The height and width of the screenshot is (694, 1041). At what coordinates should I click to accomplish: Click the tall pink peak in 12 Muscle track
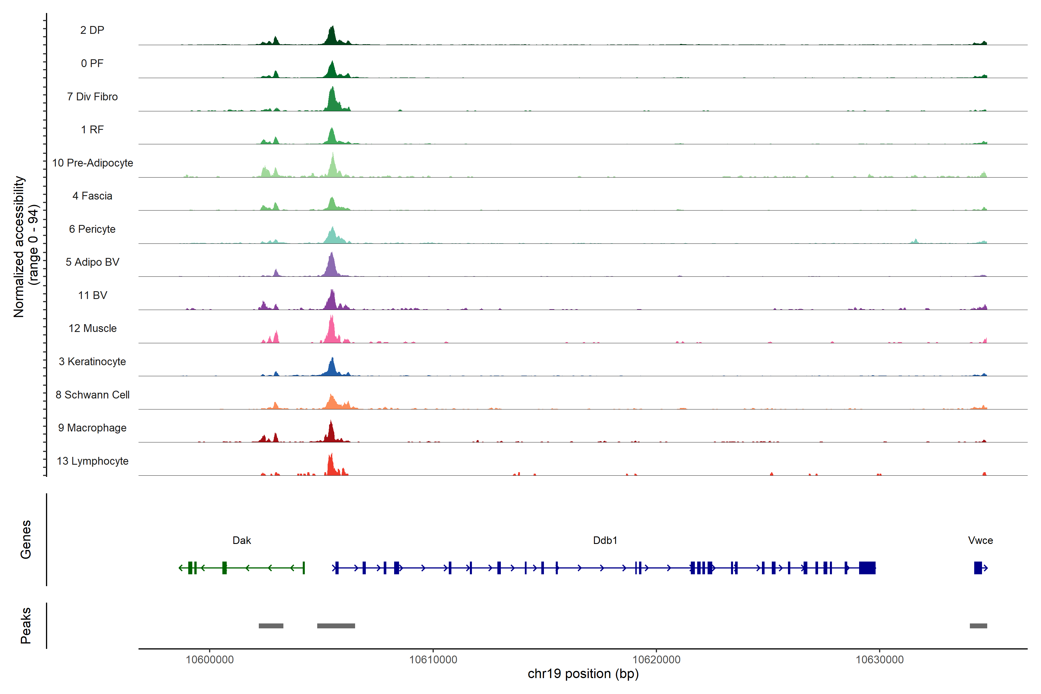coord(331,331)
